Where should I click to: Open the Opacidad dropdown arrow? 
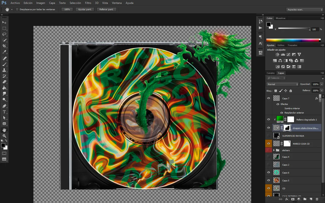(322, 84)
